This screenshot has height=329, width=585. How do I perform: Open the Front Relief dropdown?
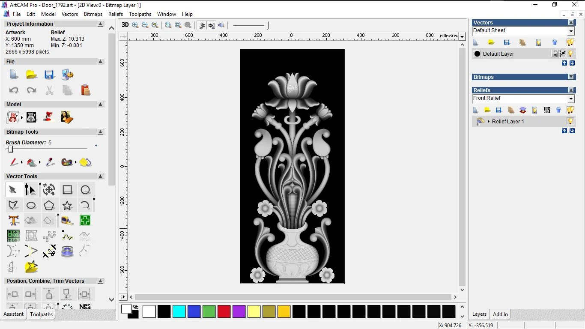coord(571,99)
